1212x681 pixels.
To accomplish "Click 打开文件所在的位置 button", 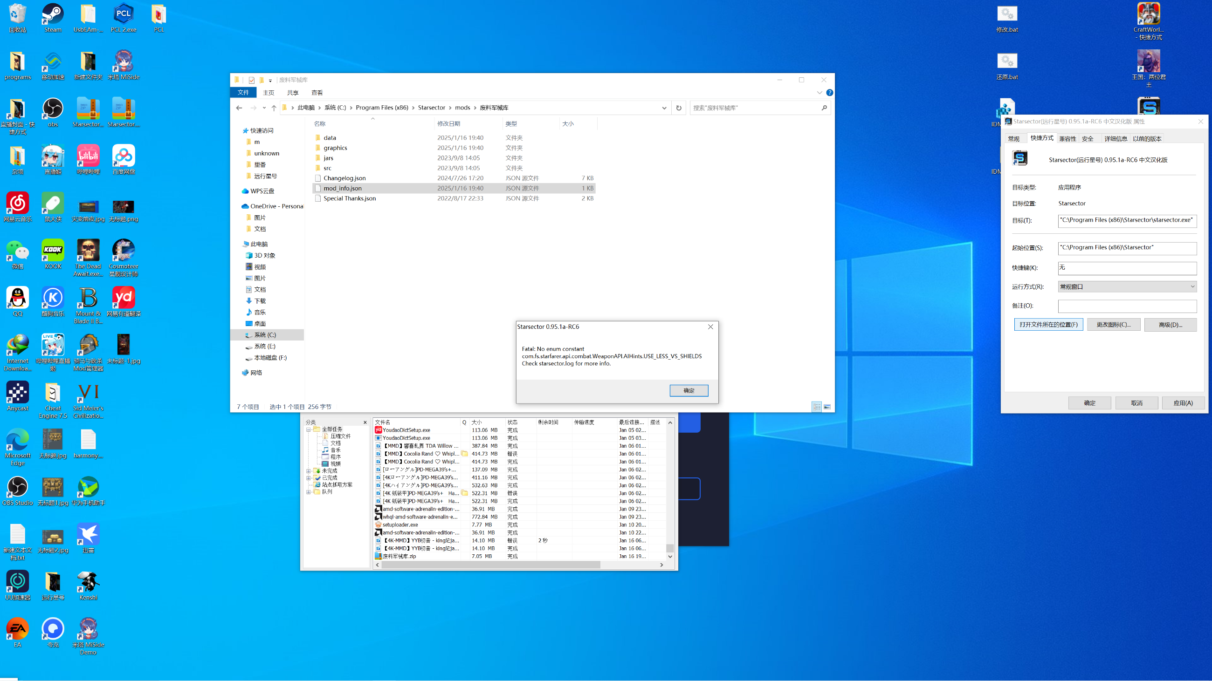I will [x=1048, y=325].
